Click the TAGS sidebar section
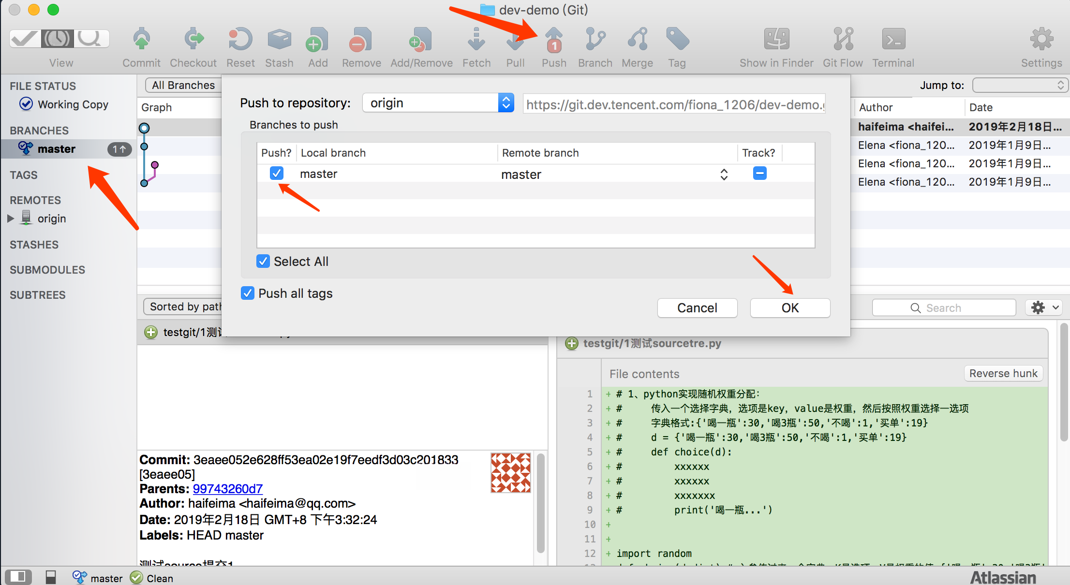 tap(23, 175)
